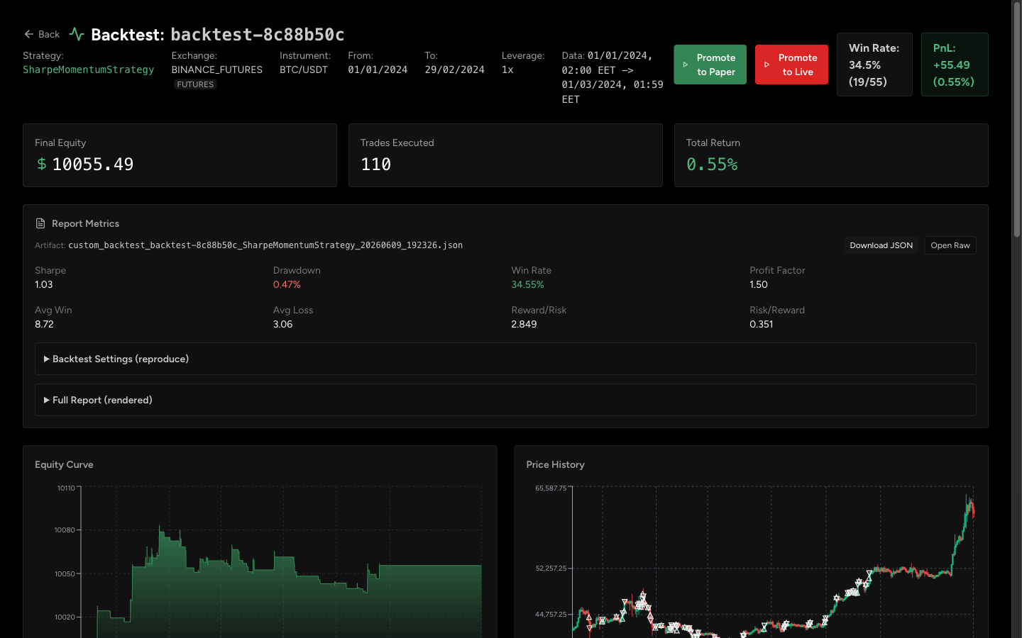Download the report JSON

[x=881, y=245]
